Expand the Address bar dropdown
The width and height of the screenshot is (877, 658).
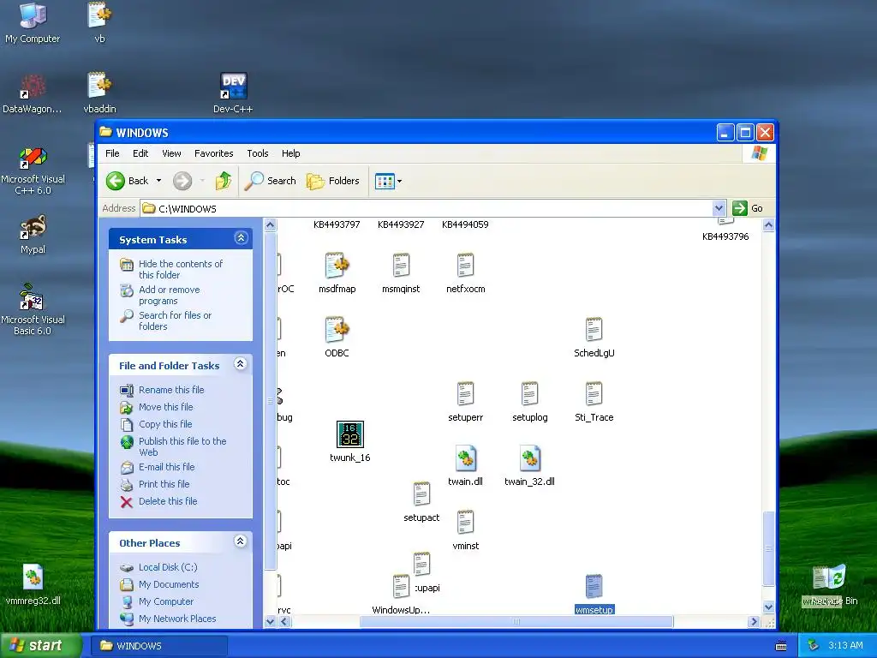(719, 209)
